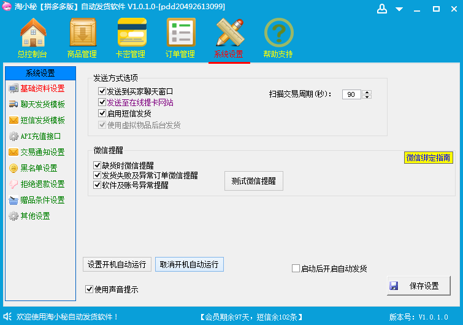
Task: Select API充值接口 in sidebar
Action: click(x=40, y=136)
